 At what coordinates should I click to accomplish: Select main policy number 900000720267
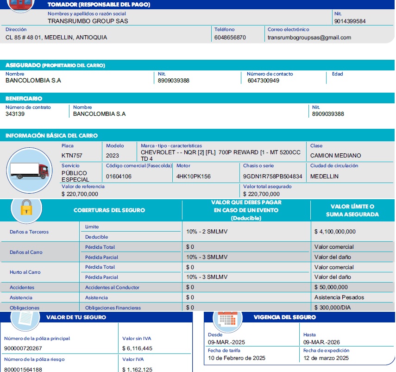coord(23,348)
